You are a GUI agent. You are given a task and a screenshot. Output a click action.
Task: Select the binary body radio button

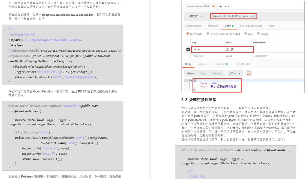(x=258, y=34)
